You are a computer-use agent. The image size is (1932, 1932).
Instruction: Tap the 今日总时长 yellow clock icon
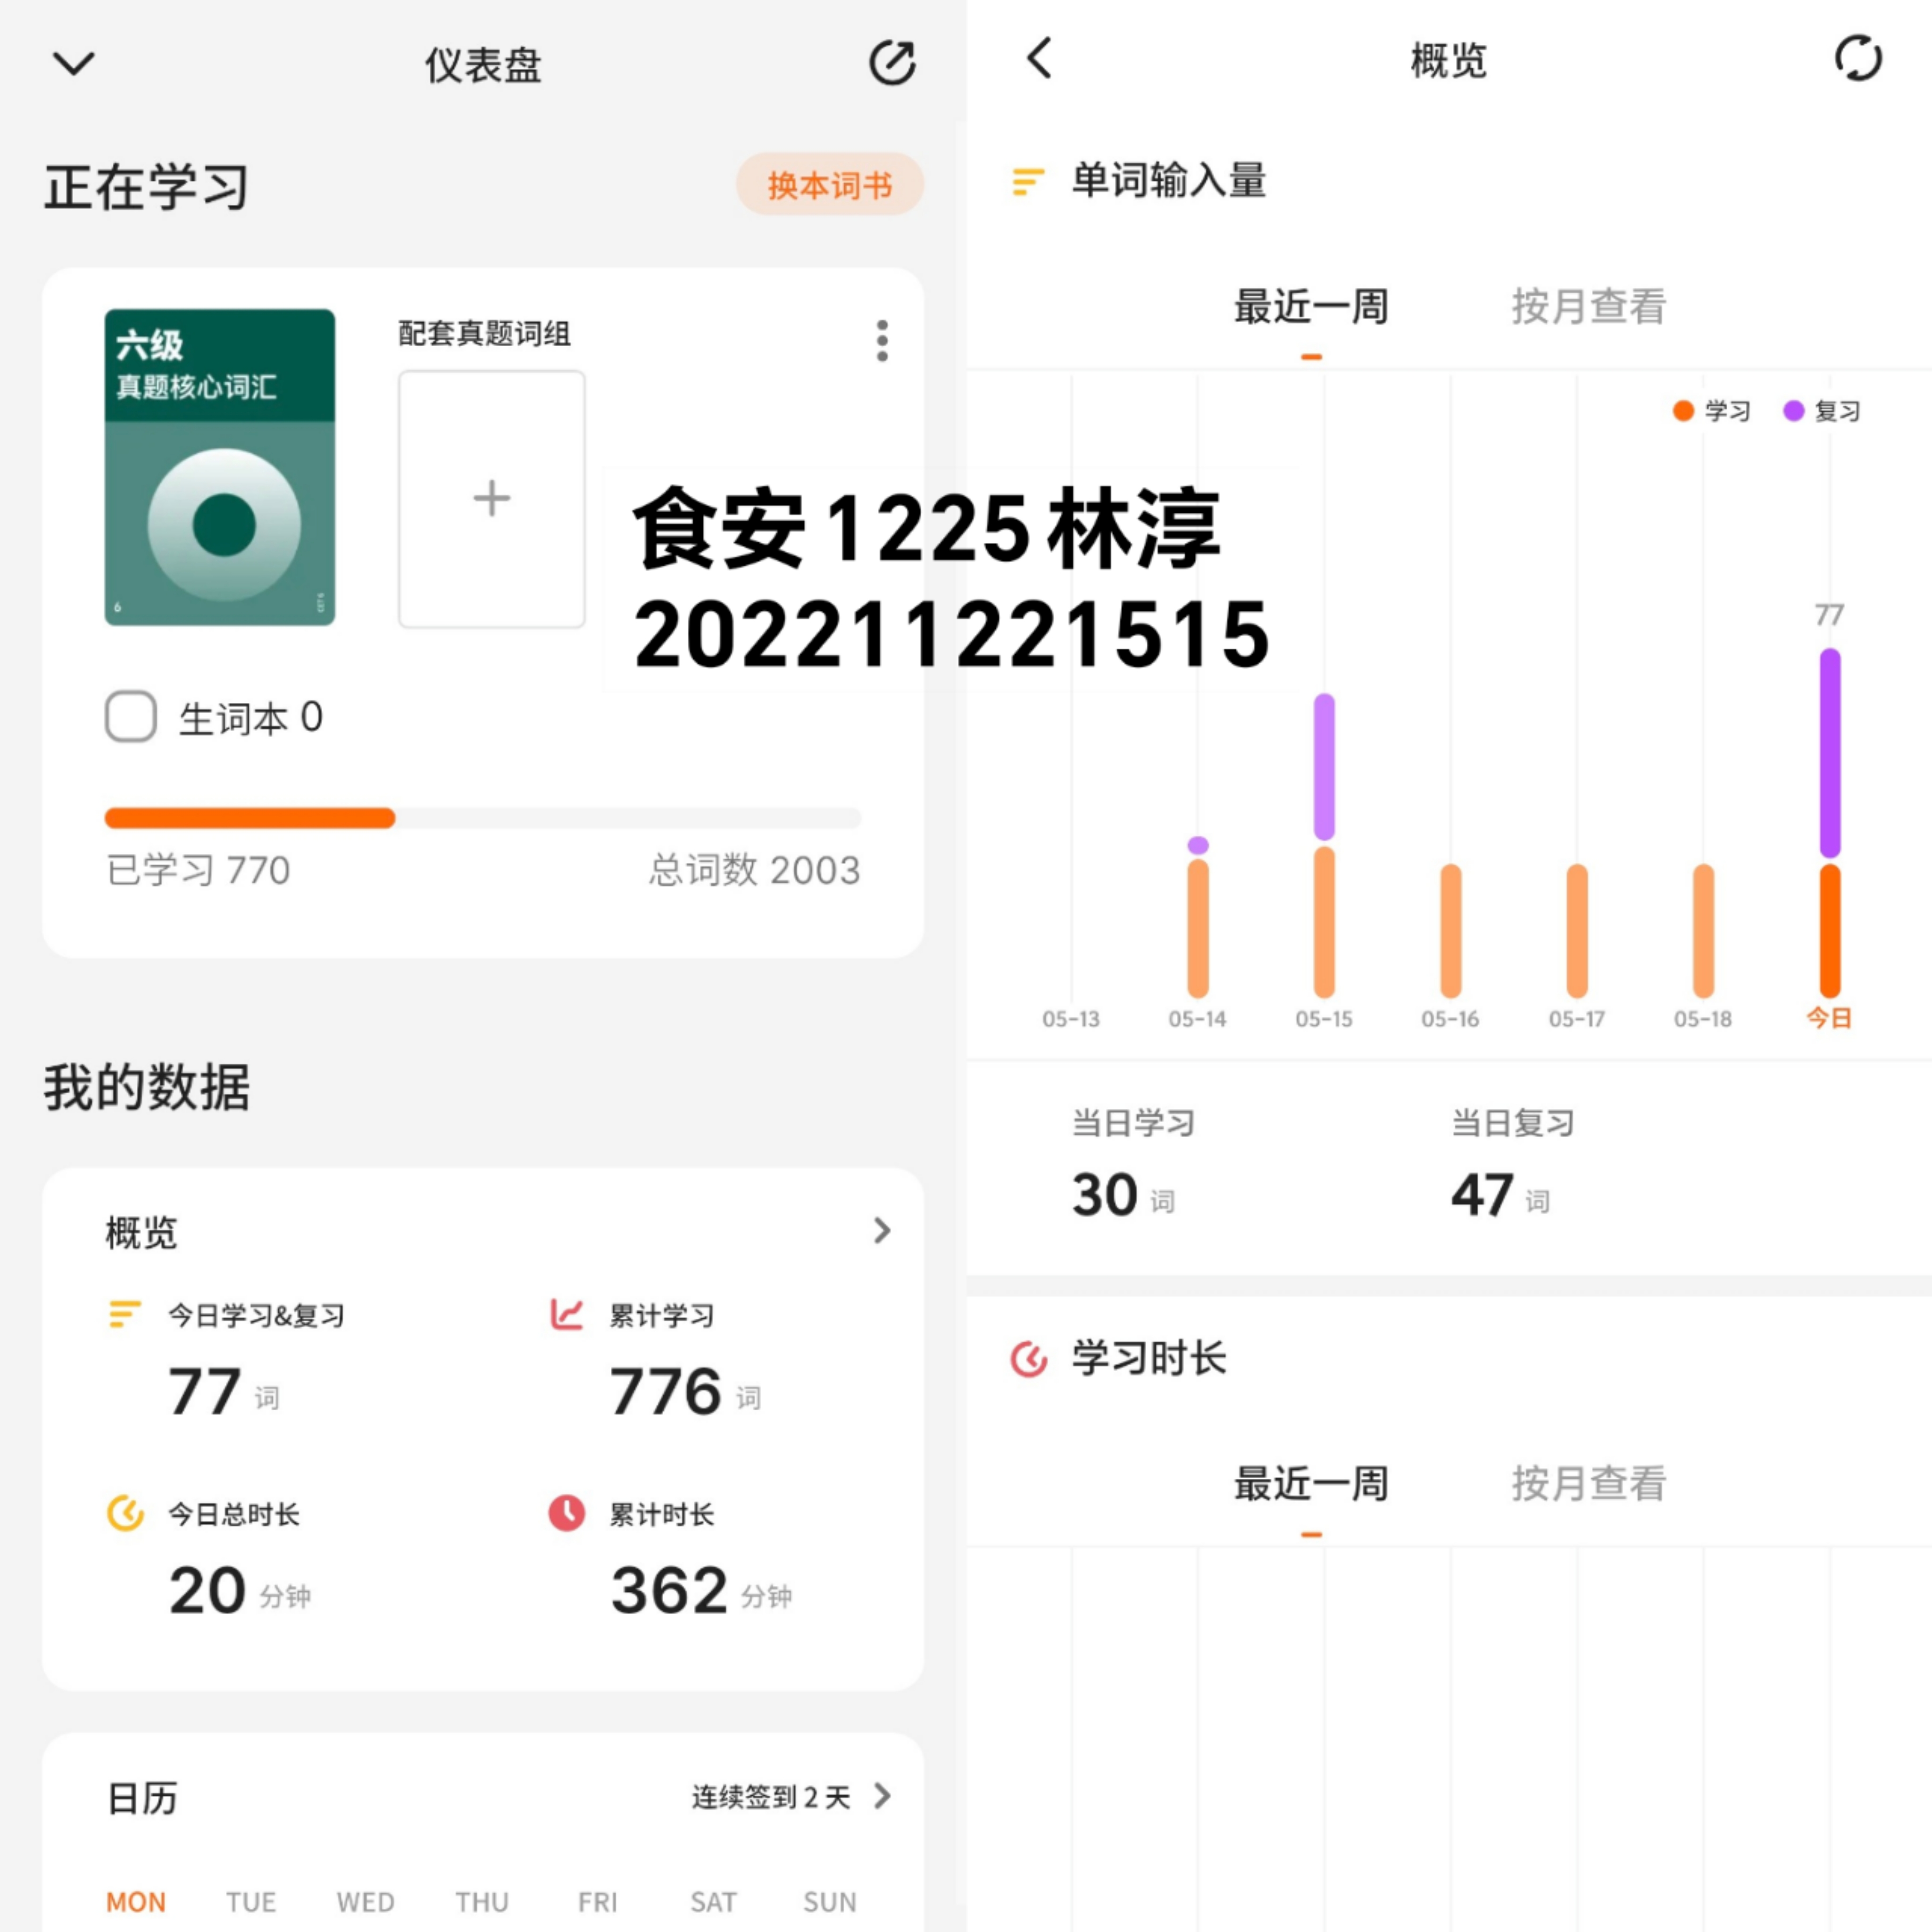coord(126,1513)
